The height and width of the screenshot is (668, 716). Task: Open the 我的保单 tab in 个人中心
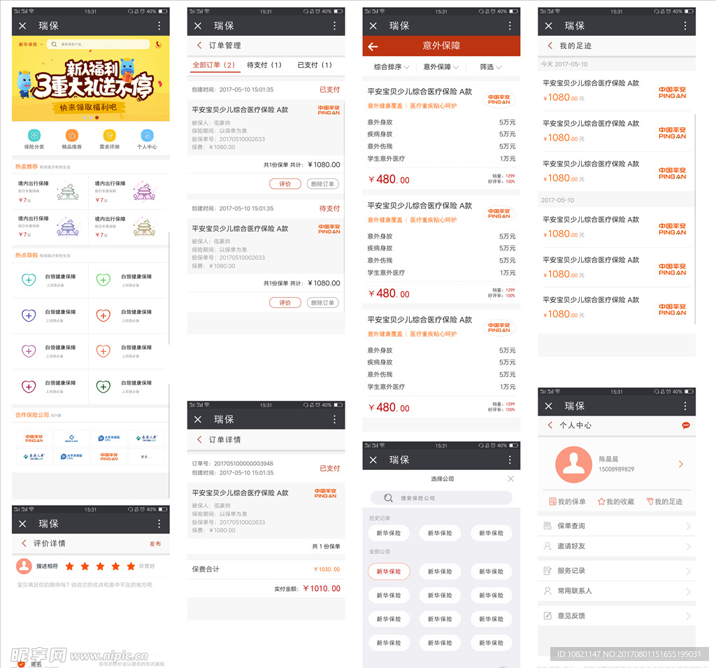(567, 502)
